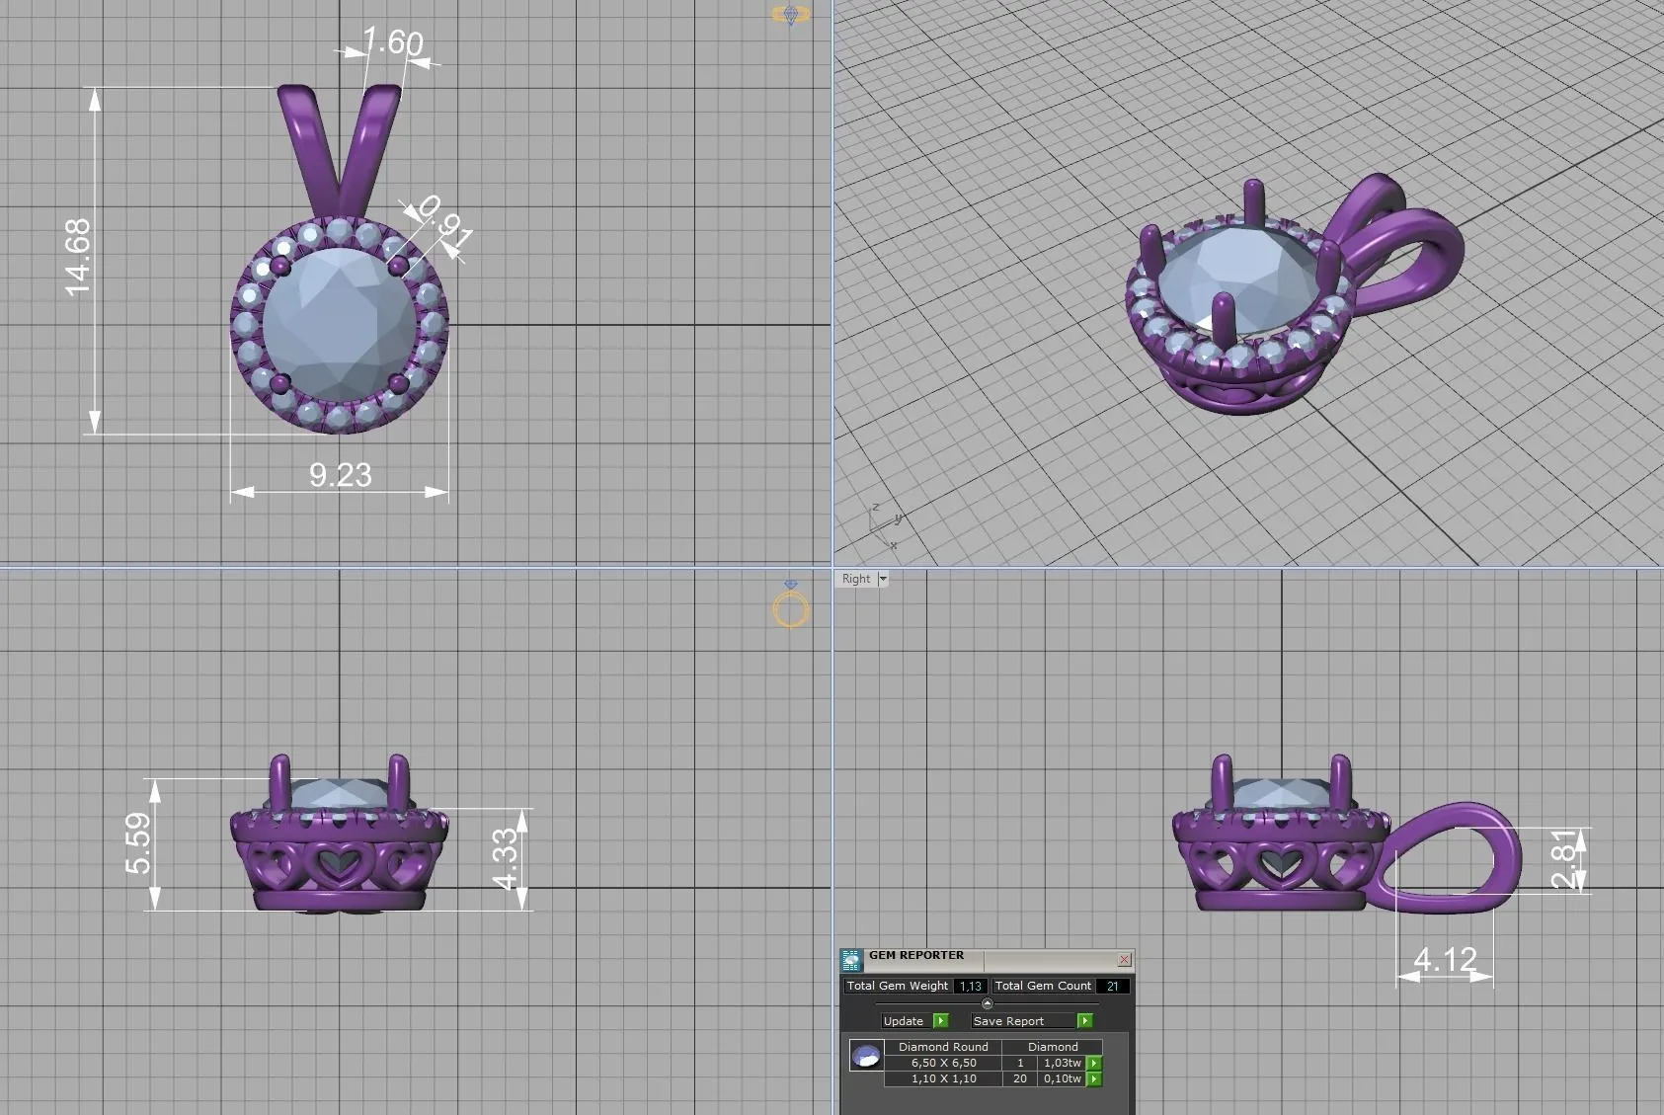Click the Right viewport title label
1664x1115 pixels.
[x=856, y=579]
